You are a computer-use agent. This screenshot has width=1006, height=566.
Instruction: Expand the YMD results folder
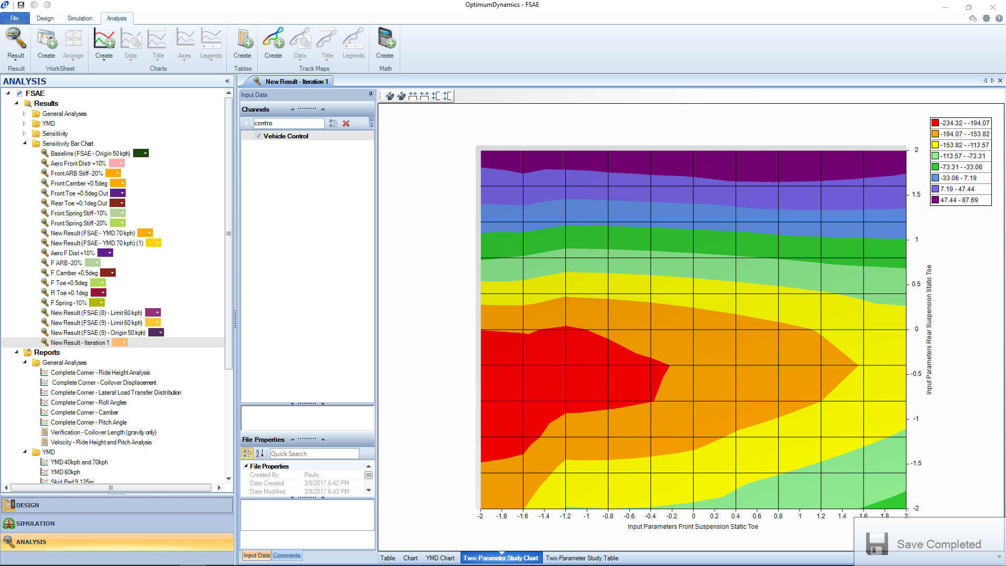click(x=24, y=123)
